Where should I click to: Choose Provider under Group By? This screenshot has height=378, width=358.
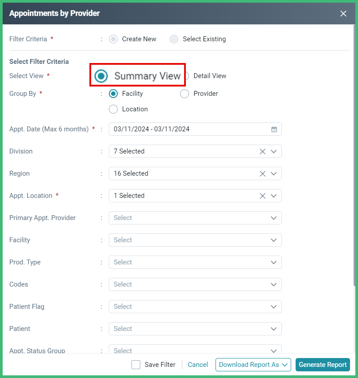pos(184,94)
